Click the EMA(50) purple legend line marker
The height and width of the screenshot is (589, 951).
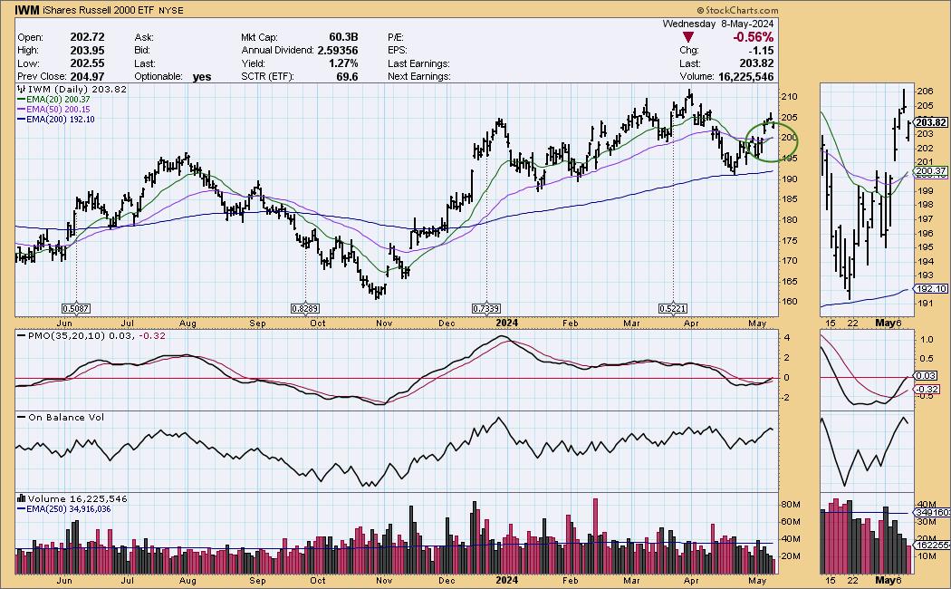point(22,110)
